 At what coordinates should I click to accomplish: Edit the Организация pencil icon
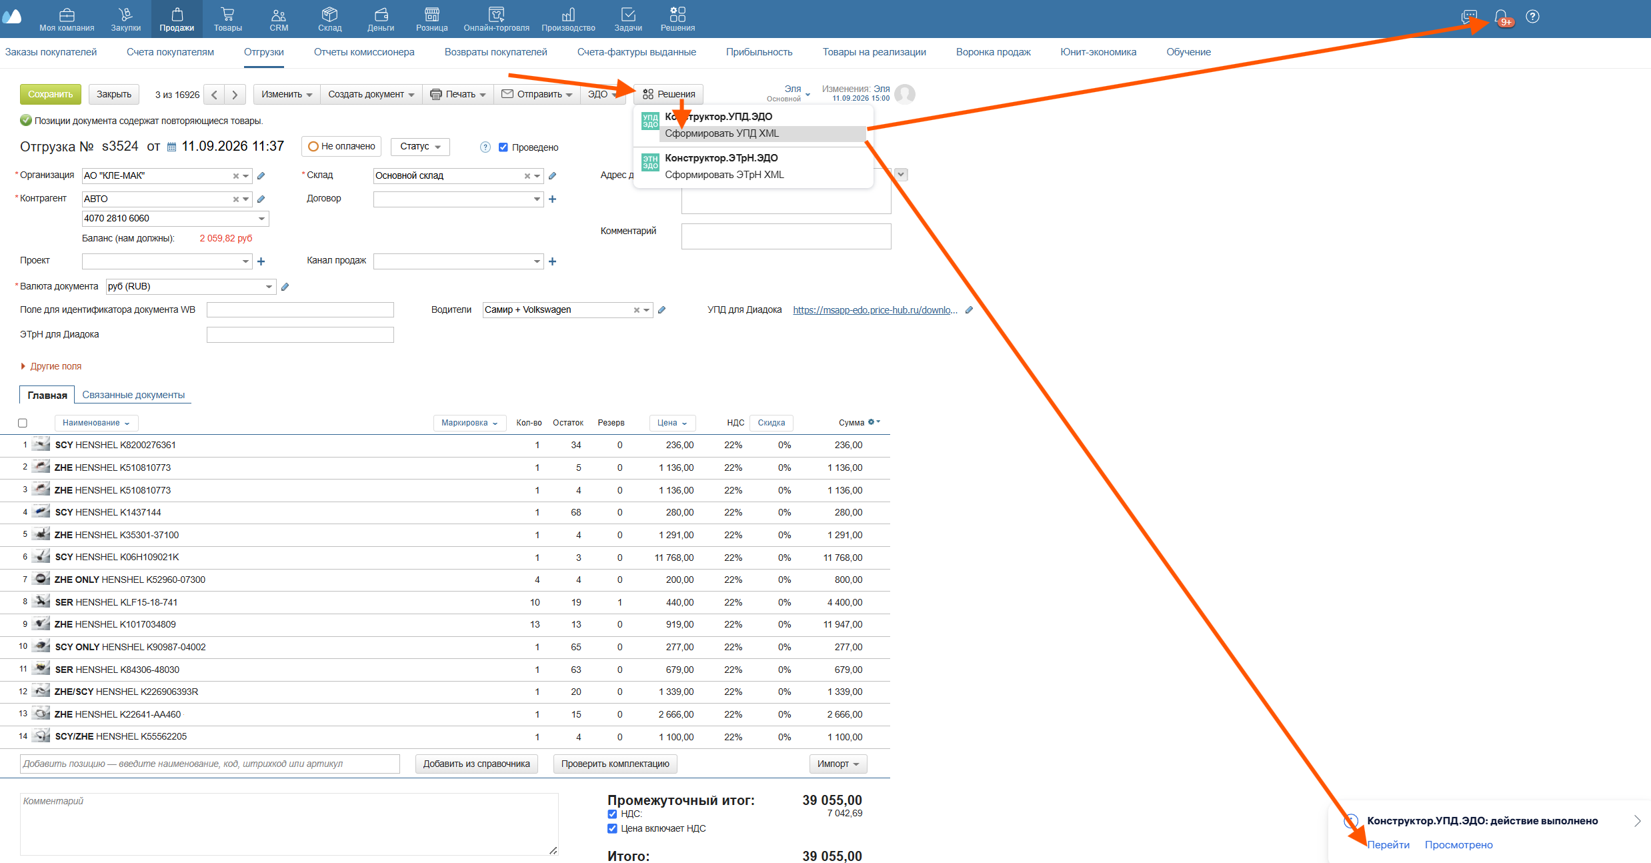click(261, 176)
